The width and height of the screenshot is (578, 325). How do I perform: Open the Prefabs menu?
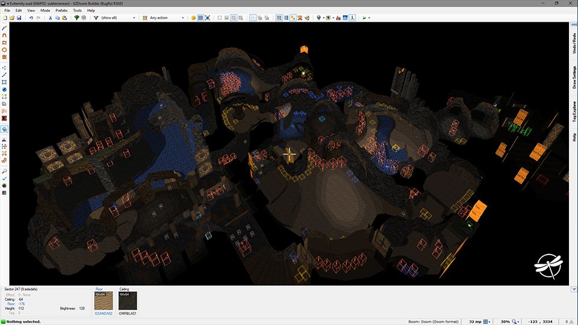click(61, 10)
